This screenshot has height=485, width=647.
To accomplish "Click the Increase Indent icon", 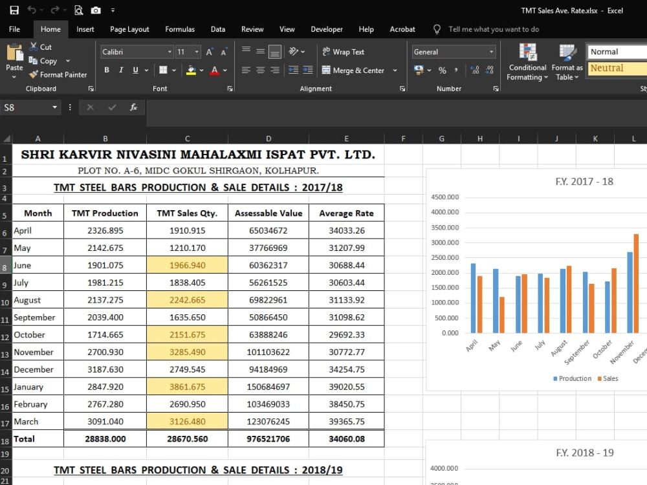I will (308, 70).
